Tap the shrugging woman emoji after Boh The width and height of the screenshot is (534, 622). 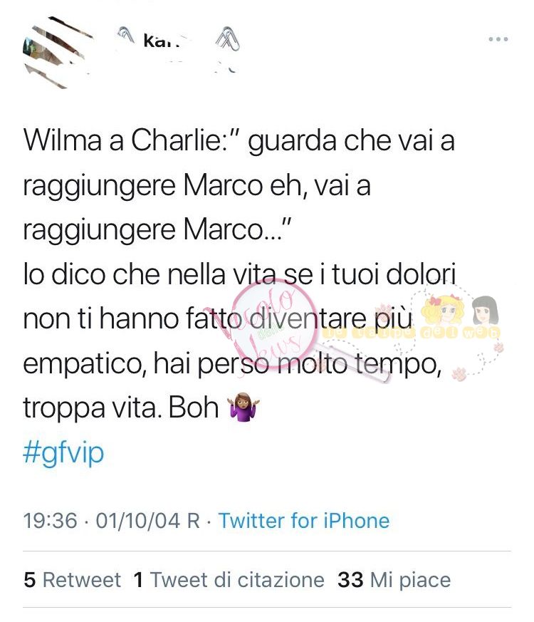coord(243,407)
